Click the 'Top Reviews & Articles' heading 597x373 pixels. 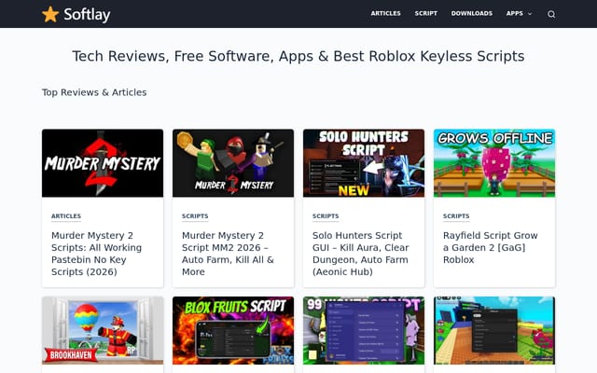pos(94,92)
